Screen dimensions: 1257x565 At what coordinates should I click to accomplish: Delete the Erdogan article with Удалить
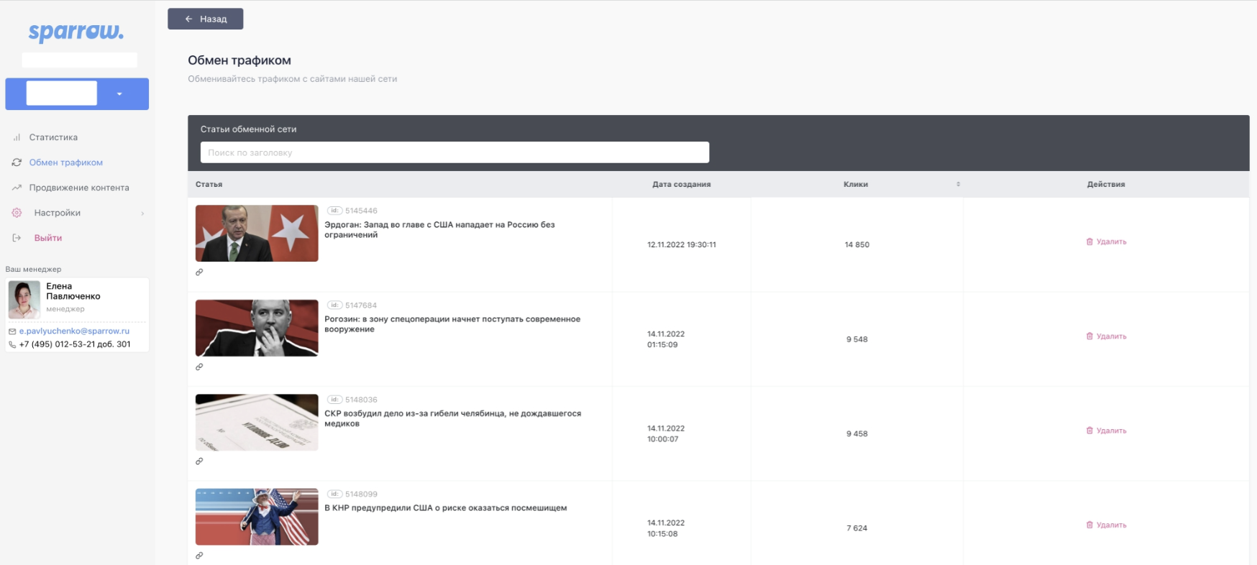point(1106,242)
